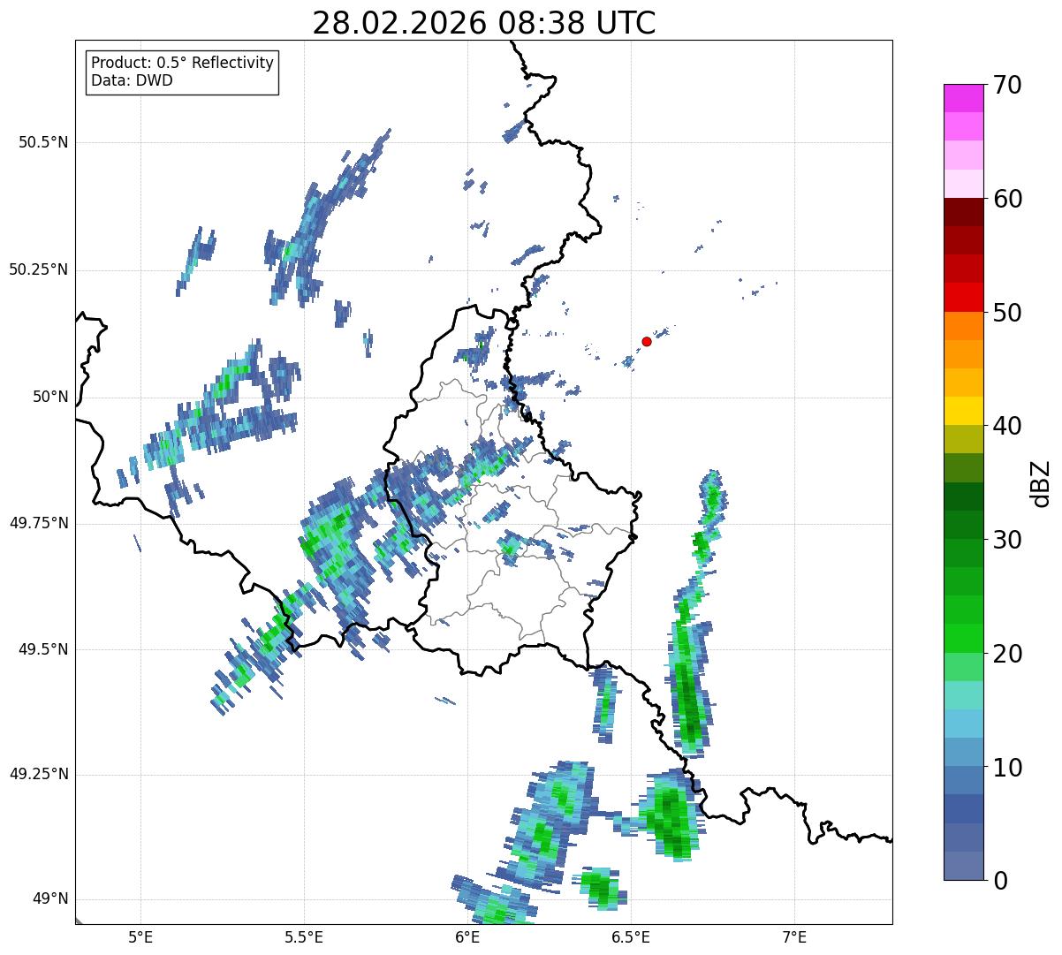
Task: Click the colorbar tick label '30'
Action: tap(1008, 540)
